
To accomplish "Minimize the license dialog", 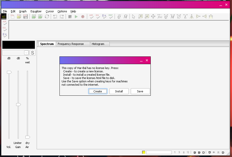I will pos(141,61).
